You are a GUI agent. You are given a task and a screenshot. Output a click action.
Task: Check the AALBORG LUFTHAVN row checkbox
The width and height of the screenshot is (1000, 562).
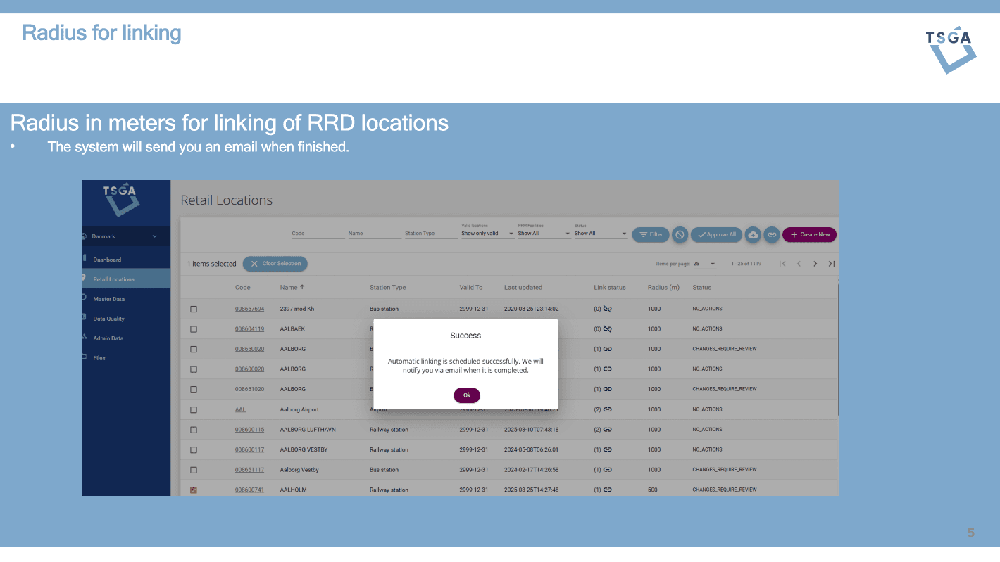pyautogui.click(x=194, y=430)
